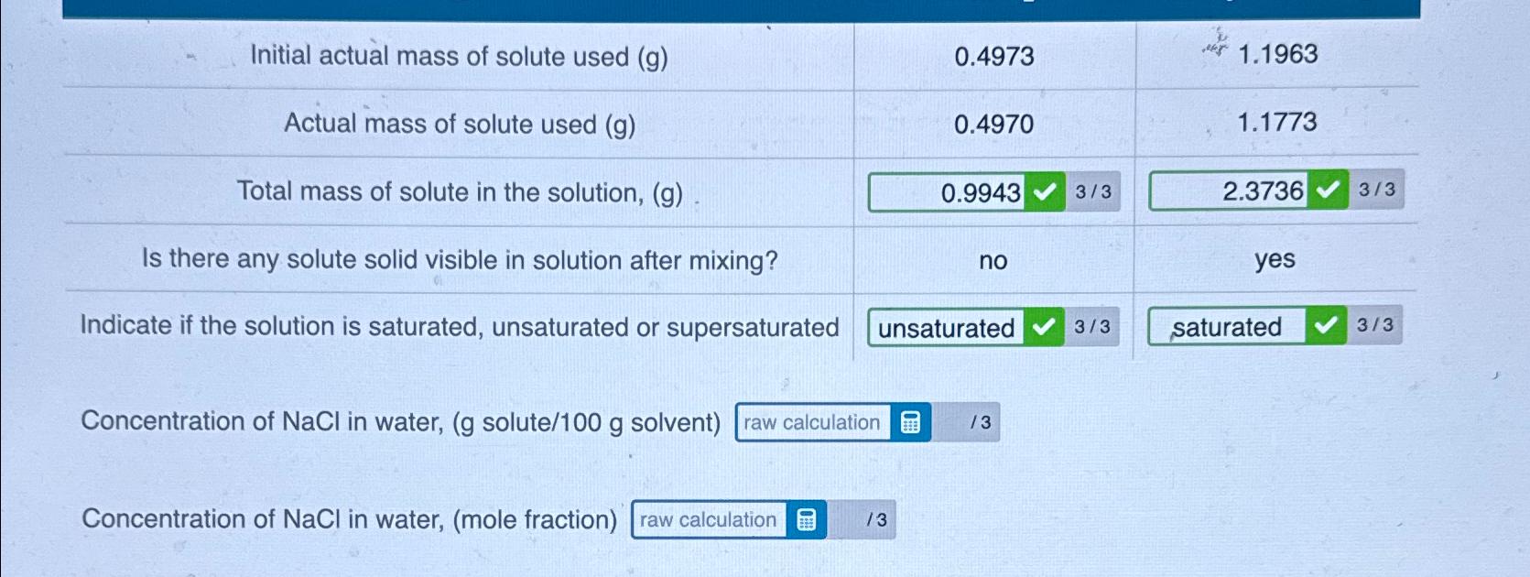Click the 1.1773 actual mass value
This screenshot has width=1530, height=577.
1276,123
